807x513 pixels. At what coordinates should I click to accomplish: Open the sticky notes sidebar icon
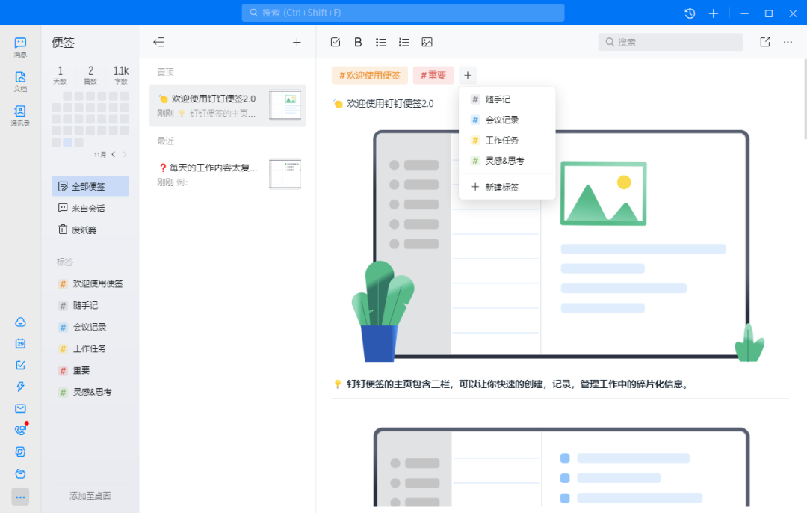(x=20, y=452)
